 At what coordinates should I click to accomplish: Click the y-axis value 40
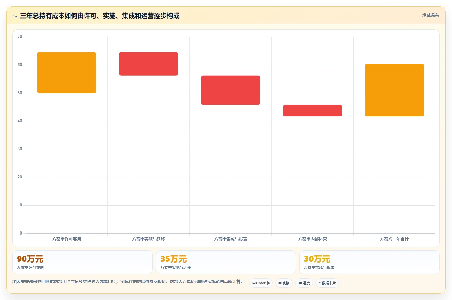coord(20,121)
